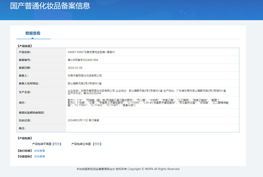Select product name SWEET MINT马赛克眉毛定型膏+眉笔01

(x=91, y=52)
